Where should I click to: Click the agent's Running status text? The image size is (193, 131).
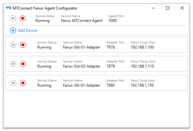[x=42, y=21]
